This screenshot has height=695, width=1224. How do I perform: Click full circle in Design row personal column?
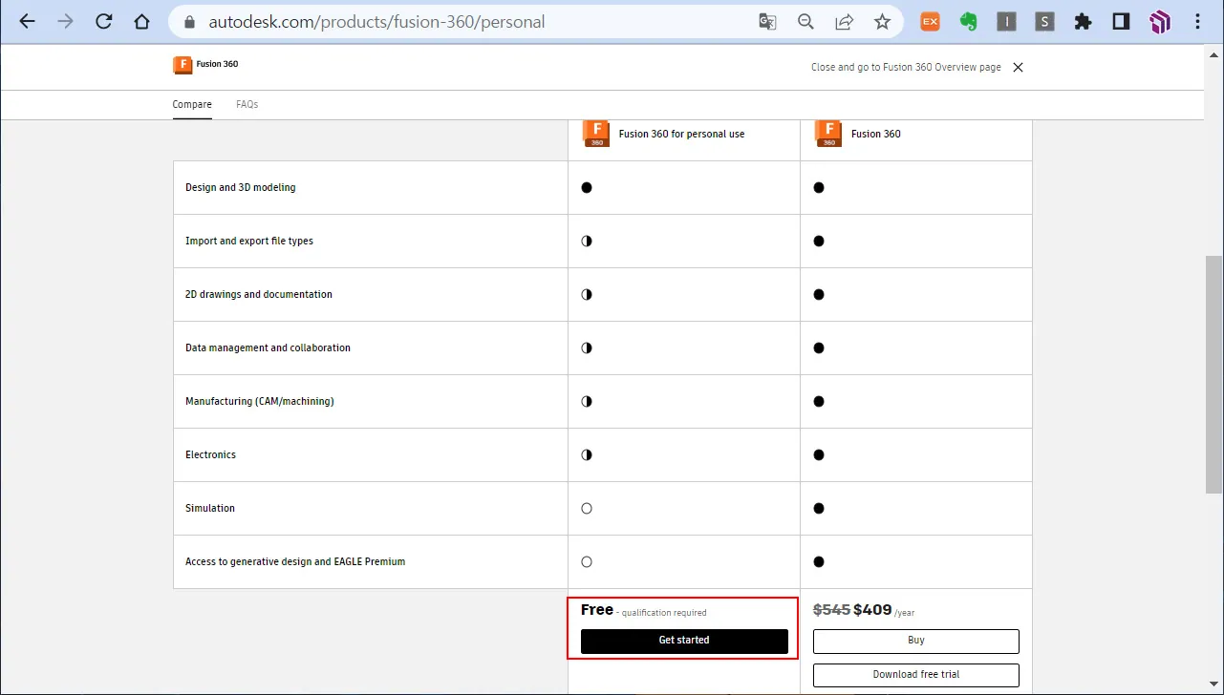[x=587, y=188]
